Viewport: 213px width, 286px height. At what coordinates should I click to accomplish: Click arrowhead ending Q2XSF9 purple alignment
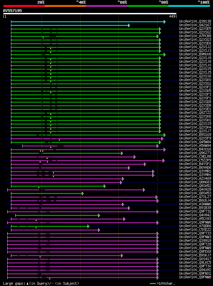point(162,139)
